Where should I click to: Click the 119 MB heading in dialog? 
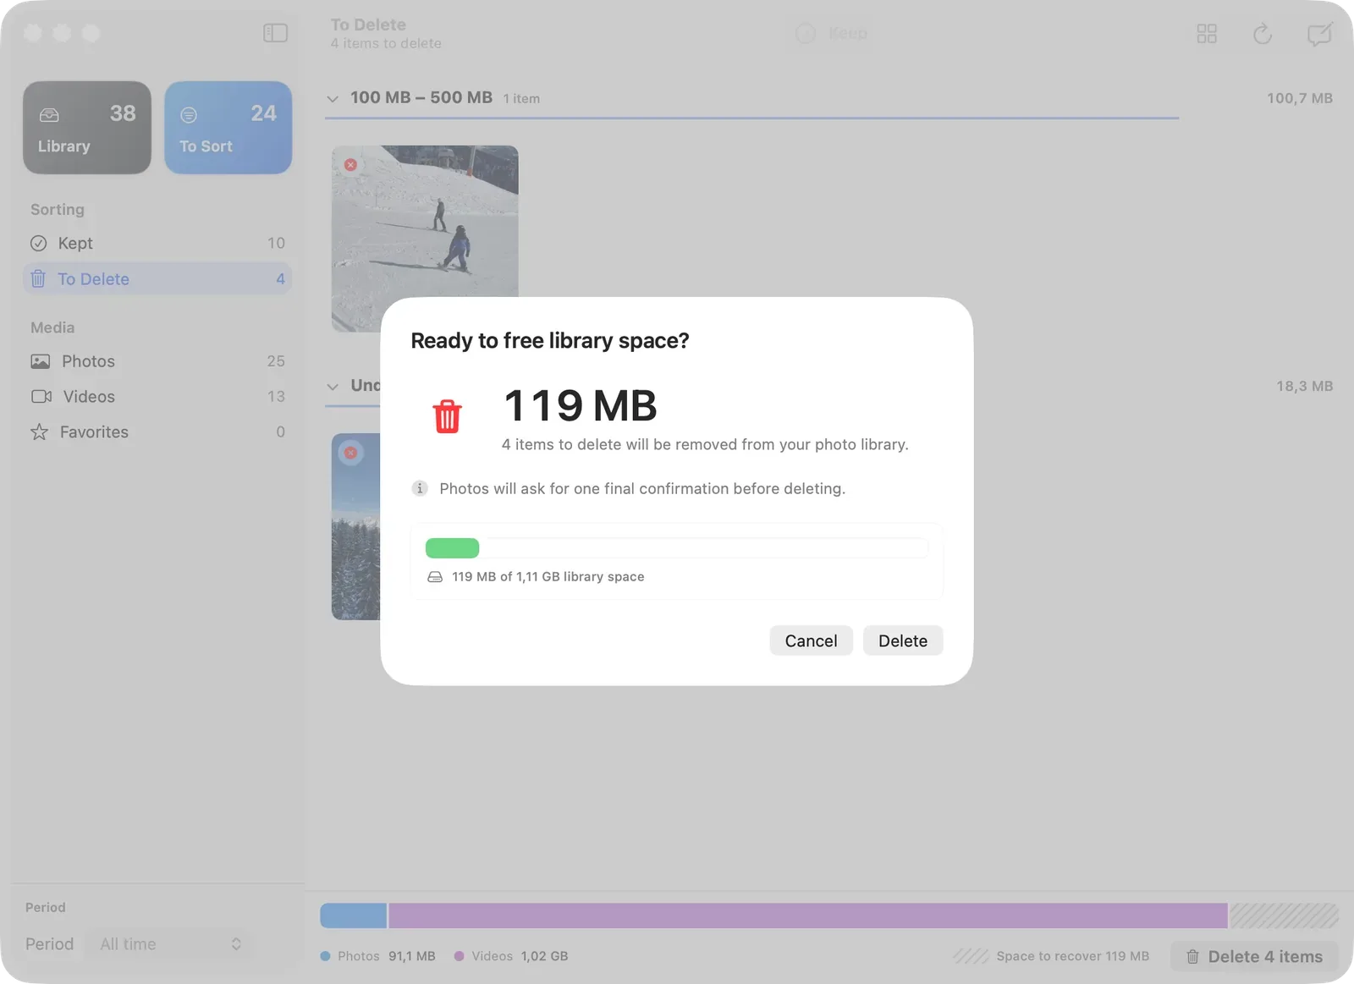pyautogui.click(x=581, y=405)
